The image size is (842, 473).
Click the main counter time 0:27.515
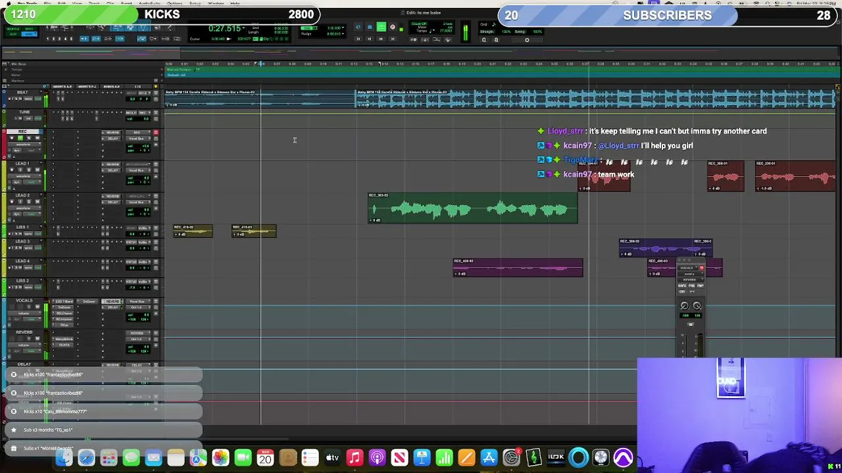pos(224,28)
